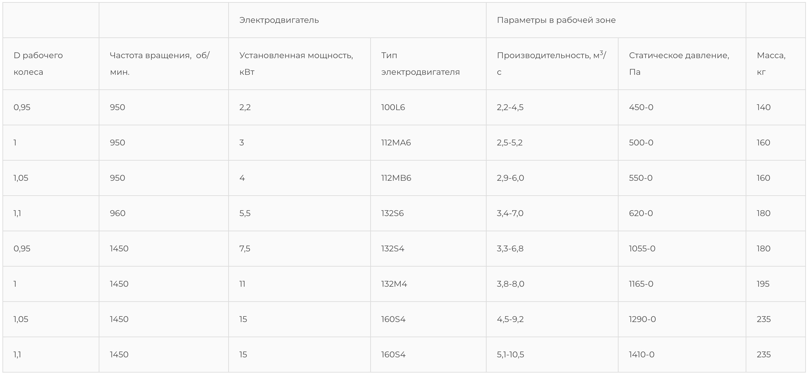
Task: Click the productivity cell '2,2-4,5'
Action: 510,107
